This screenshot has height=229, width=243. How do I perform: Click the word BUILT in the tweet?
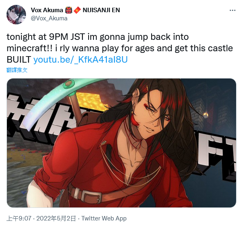[19, 59]
